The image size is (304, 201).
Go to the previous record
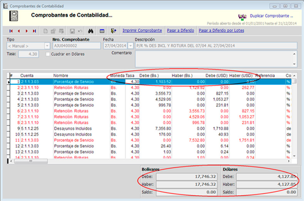pos(19,31)
